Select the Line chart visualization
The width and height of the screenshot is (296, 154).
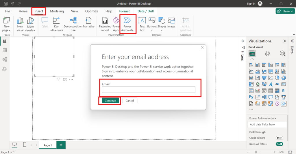251,71
